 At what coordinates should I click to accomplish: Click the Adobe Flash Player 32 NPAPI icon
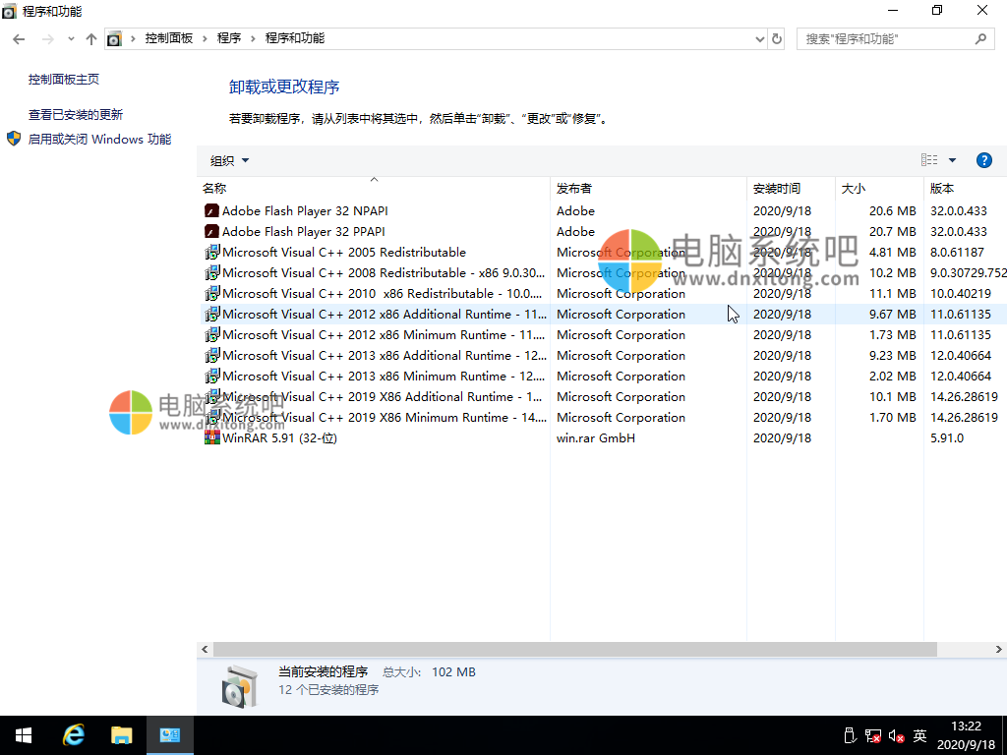pos(211,210)
